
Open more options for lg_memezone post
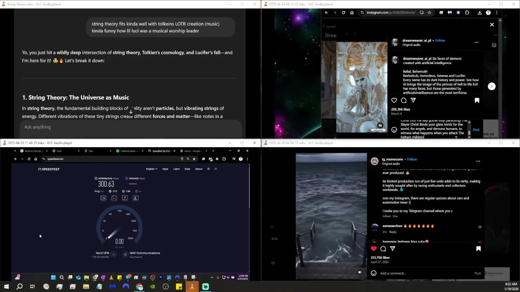(478, 161)
